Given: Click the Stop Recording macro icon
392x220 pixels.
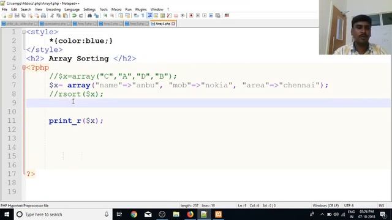Looking at the screenshot, I should coord(198,16).
